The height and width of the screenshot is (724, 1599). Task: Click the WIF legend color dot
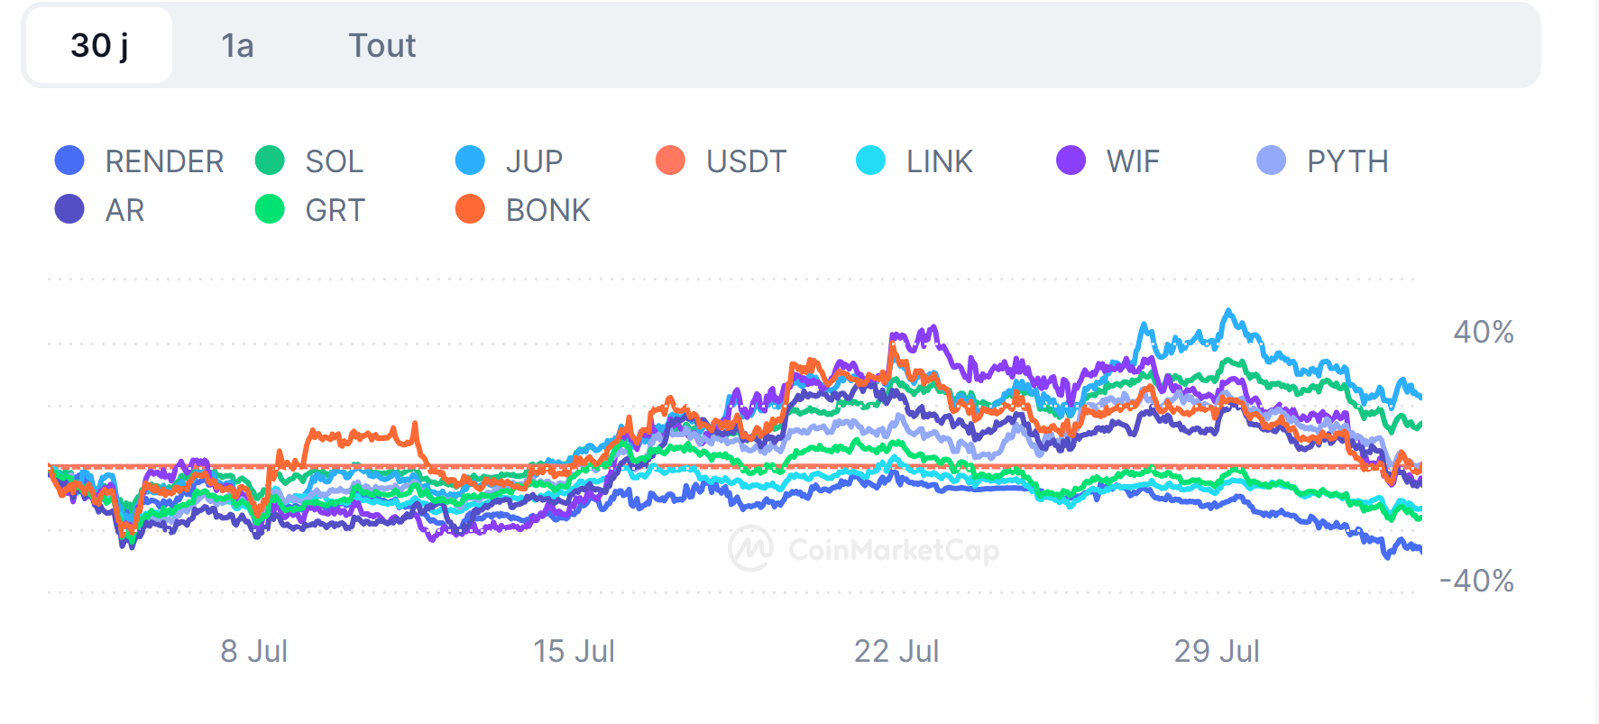[1071, 160]
